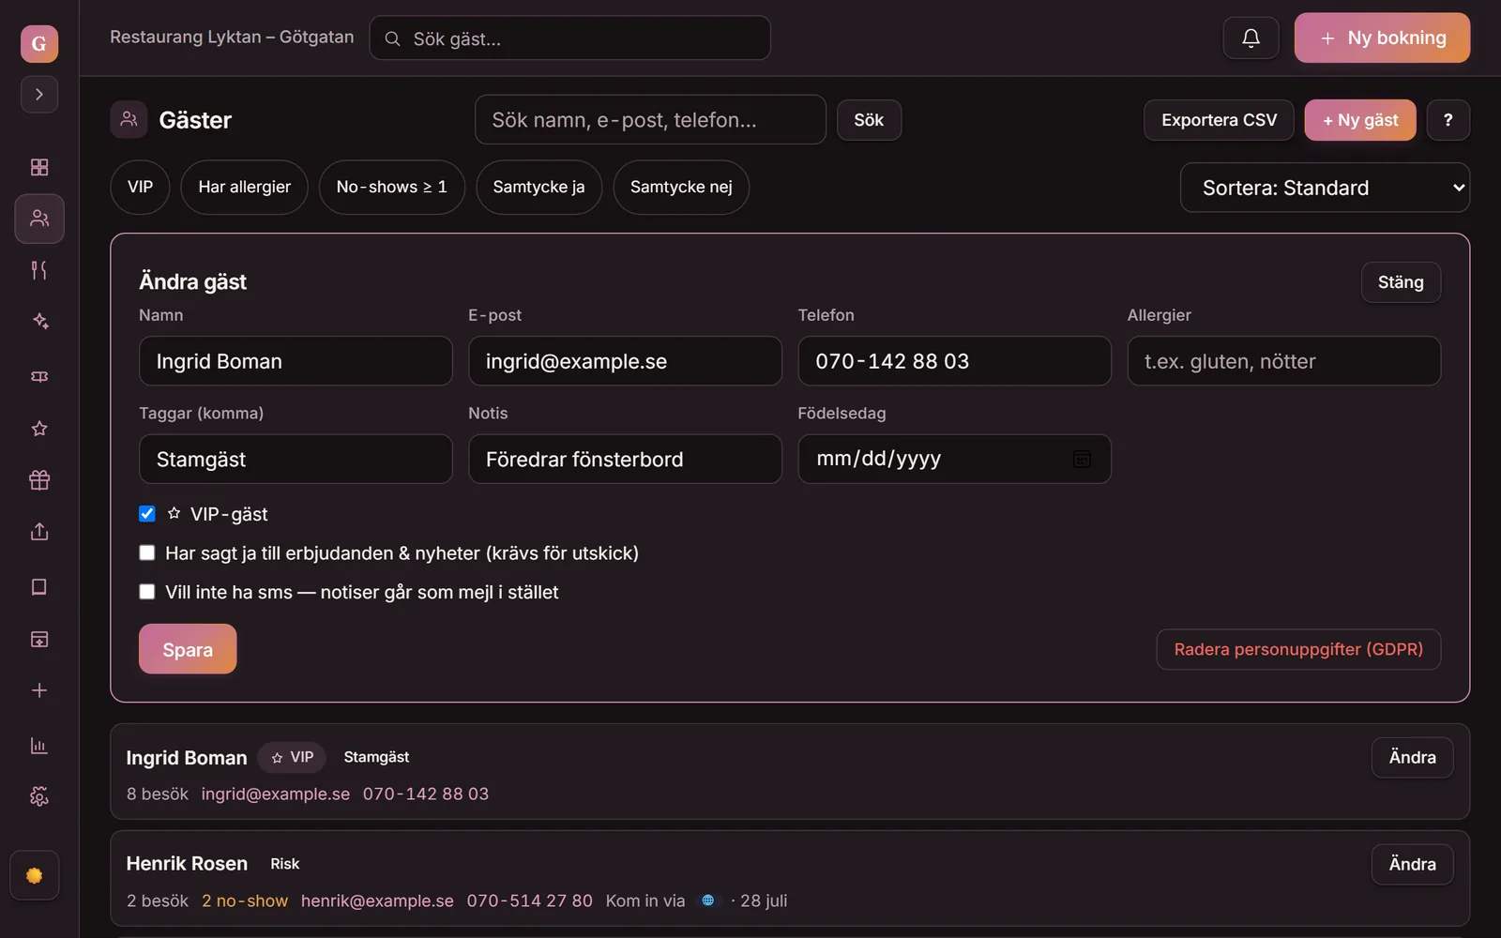
Task: Click the Namn field with 'Ingrid Boman'
Action: (x=296, y=361)
